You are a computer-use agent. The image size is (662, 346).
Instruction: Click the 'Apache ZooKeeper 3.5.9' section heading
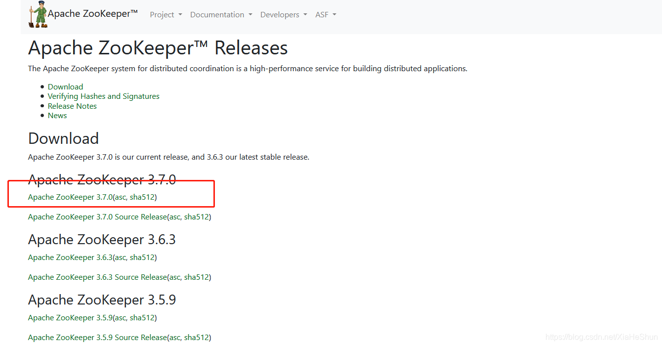(x=102, y=300)
